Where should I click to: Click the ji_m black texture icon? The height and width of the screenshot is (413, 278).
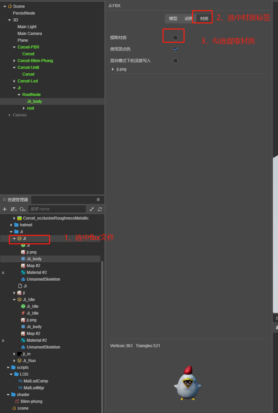point(19,354)
